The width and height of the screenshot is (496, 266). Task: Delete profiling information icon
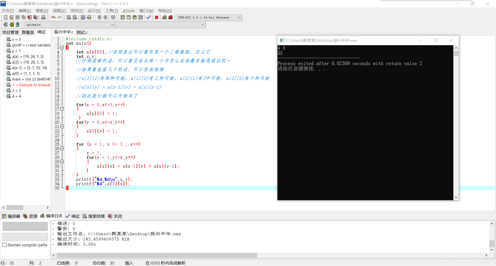pos(171,17)
